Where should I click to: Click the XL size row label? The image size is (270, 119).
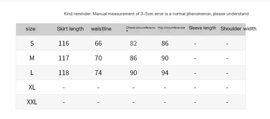tap(32, 87)
